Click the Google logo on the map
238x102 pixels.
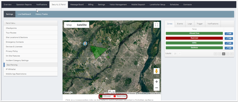coord(68,92)
